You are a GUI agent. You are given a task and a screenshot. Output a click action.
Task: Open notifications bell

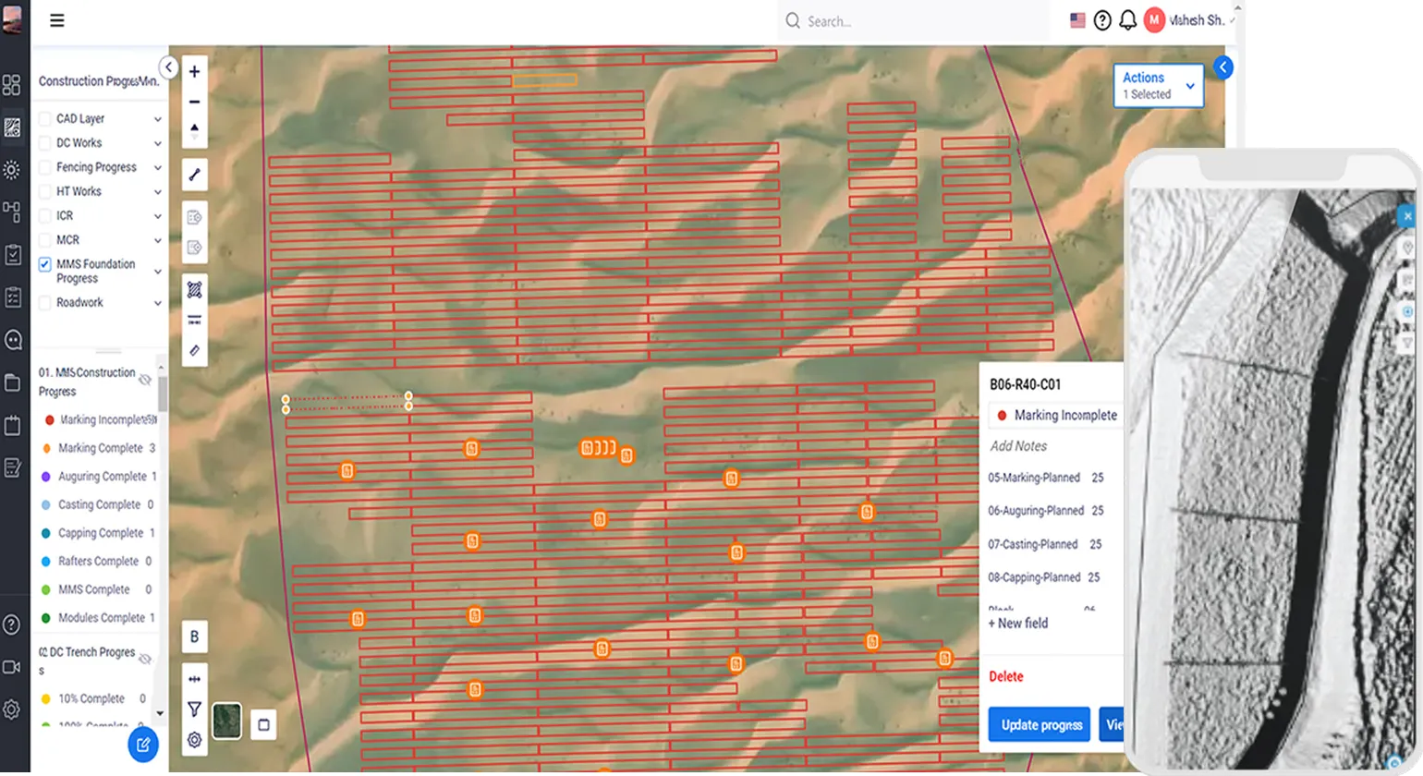click(x=1127, y=20)
